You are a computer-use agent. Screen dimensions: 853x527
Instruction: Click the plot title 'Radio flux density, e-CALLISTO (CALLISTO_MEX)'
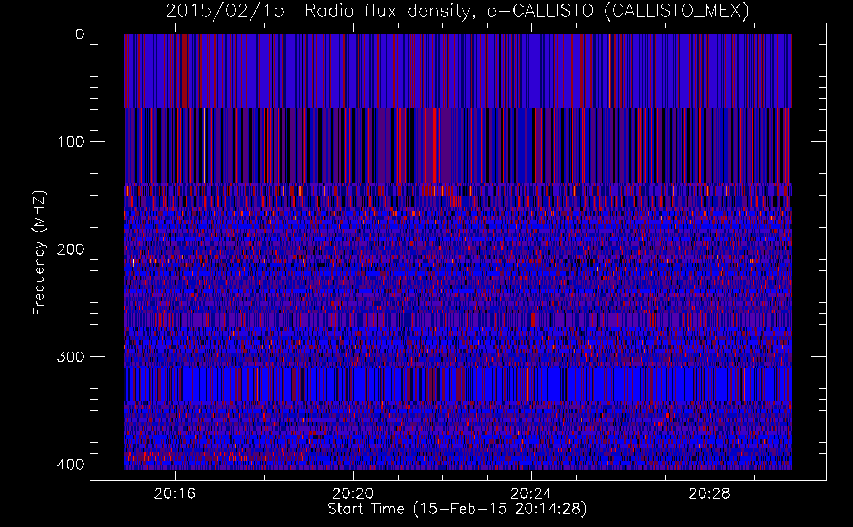tap(527, 11)
